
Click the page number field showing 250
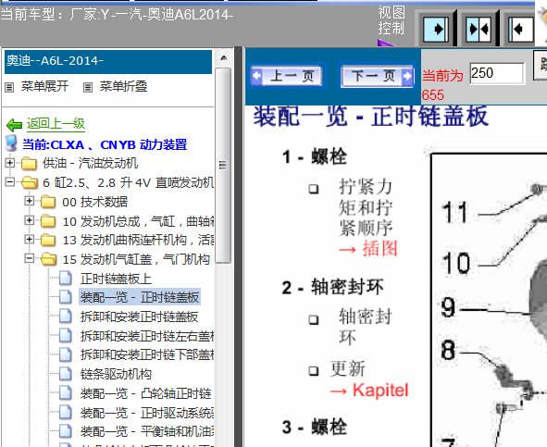point(497,73)
